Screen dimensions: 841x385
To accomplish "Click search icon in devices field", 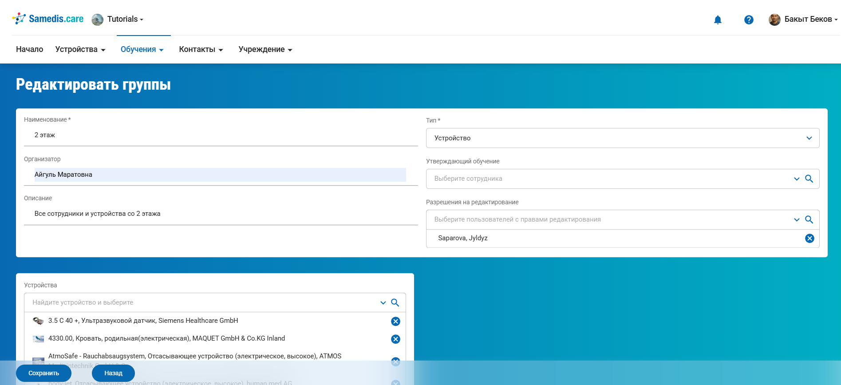I will click(x=395, y=302).
